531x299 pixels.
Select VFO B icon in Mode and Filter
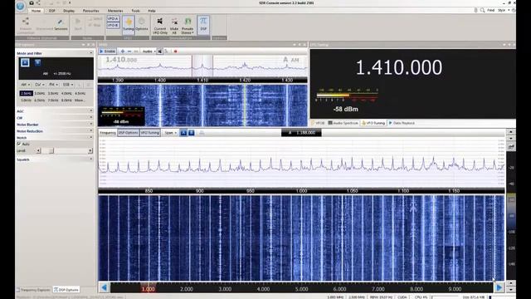click(x=37, y=62)
